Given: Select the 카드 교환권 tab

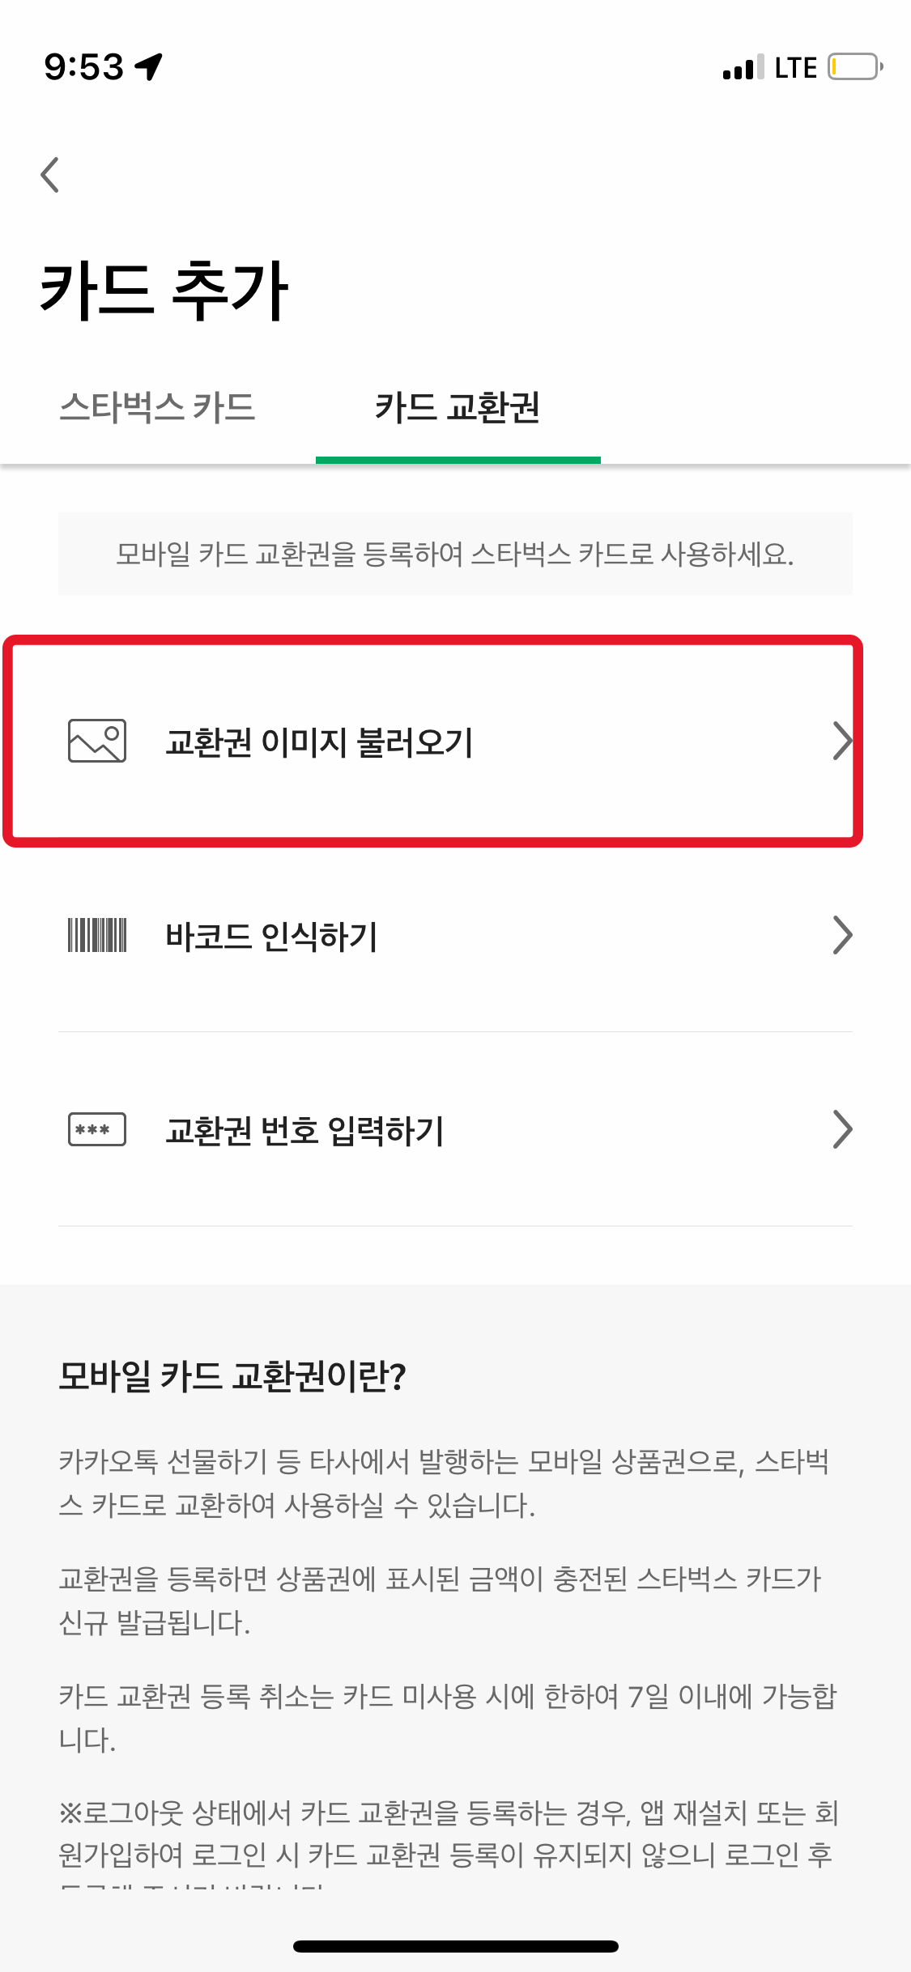Looking at the screenshot, I should (458, 407).
